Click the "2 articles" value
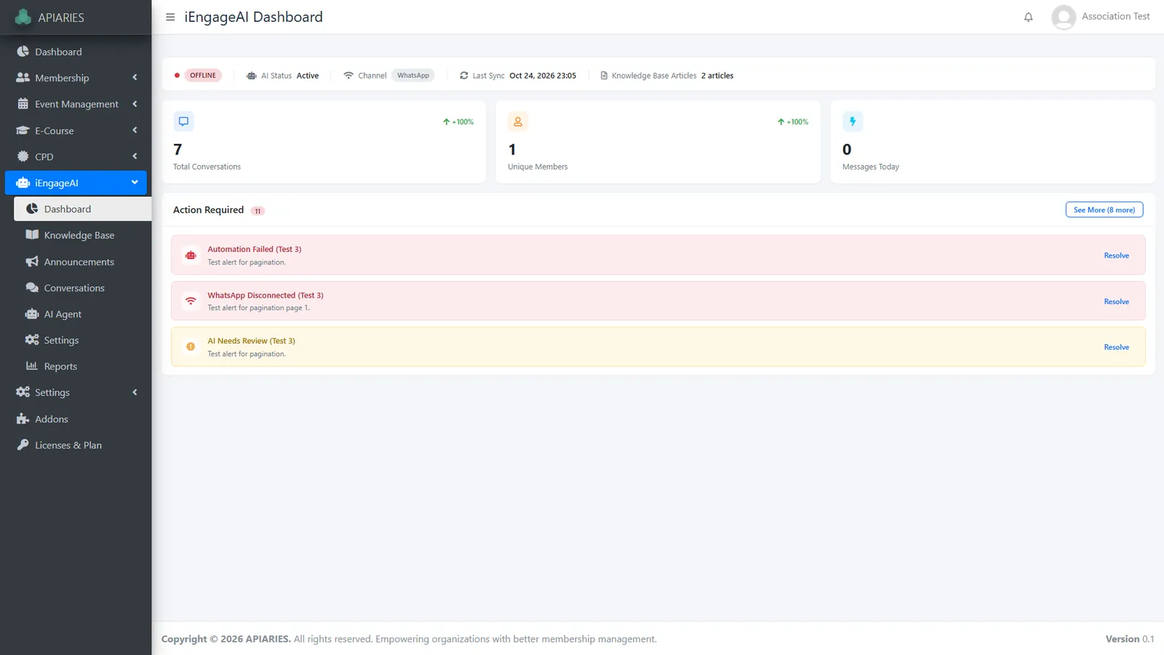This screenshot has height=655, width=1164. [x=717, y=76]
